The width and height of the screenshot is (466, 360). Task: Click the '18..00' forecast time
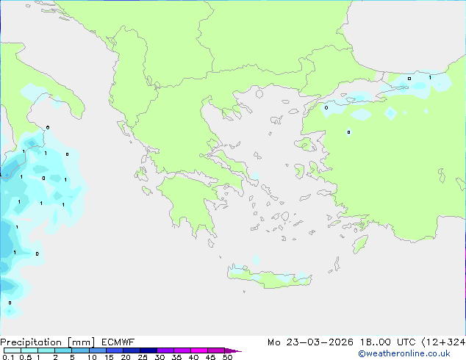pos(376,342)
